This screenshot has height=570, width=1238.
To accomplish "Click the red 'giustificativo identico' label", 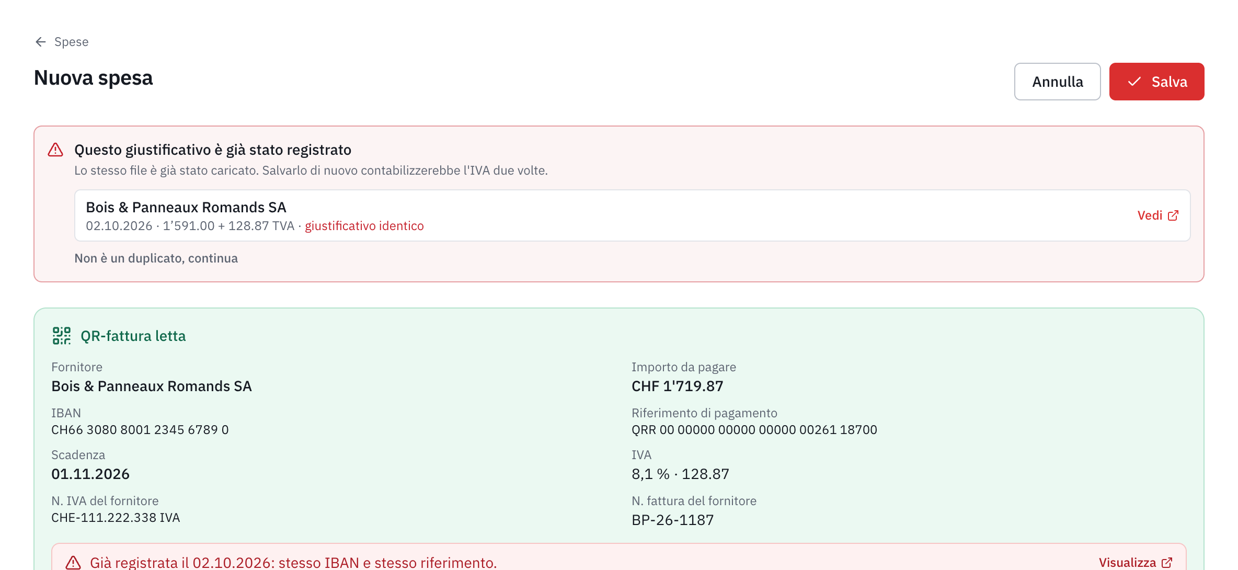I will 364,226.
